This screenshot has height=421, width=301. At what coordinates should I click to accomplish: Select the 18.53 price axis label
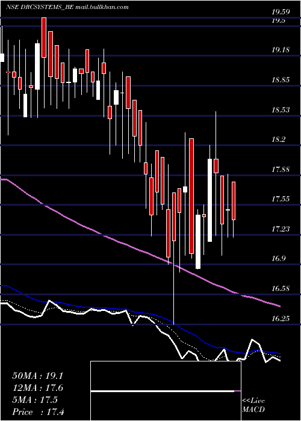click(280, 110)
